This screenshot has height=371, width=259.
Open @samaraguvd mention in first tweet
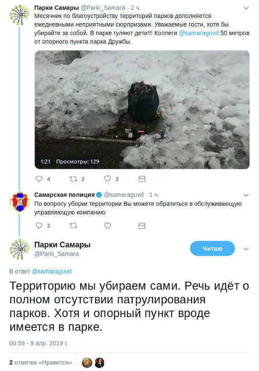pos(198,33)
